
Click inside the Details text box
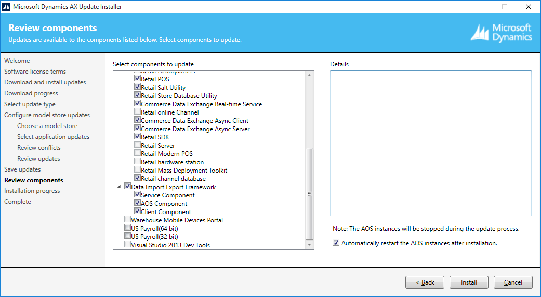[x=431, y=143]
